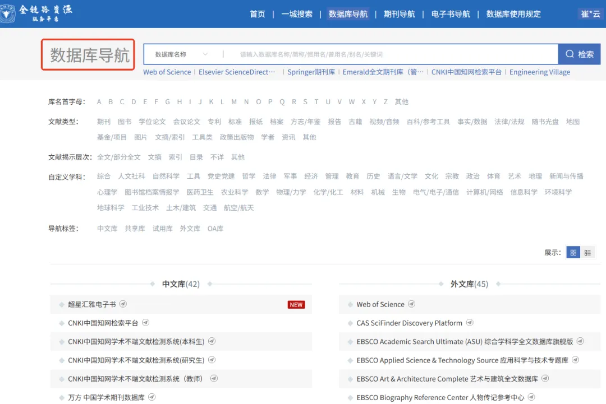Screen dimensions: 606x404
Task: Open link icon beside CNKI中国知网检索平台 row
Action: [145, 323]
